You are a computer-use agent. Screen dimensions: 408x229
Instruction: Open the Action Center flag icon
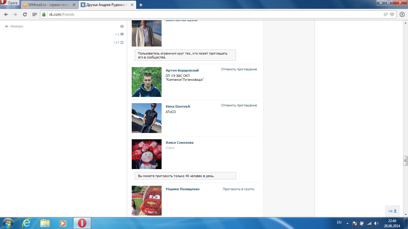pyautogui.click(x=355, y=223)
